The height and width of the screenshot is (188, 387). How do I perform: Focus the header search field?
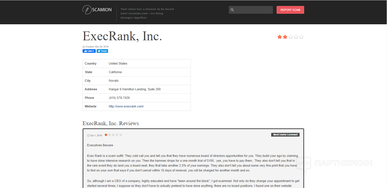[x=251, y=10]
